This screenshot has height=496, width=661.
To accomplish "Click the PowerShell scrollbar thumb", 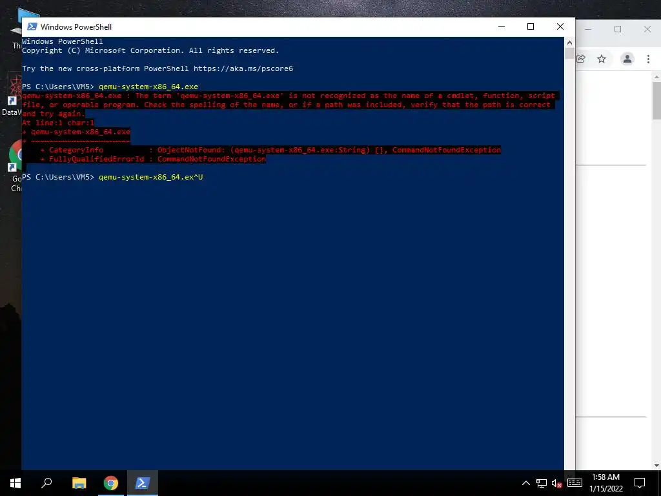I will pos(569,53).
